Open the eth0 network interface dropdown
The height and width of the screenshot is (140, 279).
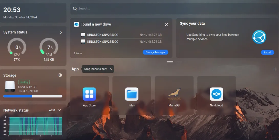click(x=55, y=110)
